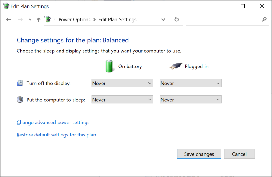Open the Plugged in sleep dropdown
The image size is (272, 177).
[190, 99]
